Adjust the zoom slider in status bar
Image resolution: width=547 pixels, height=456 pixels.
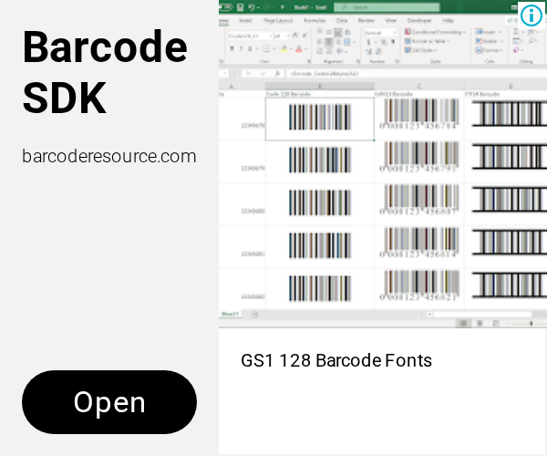tap(531, 324)
